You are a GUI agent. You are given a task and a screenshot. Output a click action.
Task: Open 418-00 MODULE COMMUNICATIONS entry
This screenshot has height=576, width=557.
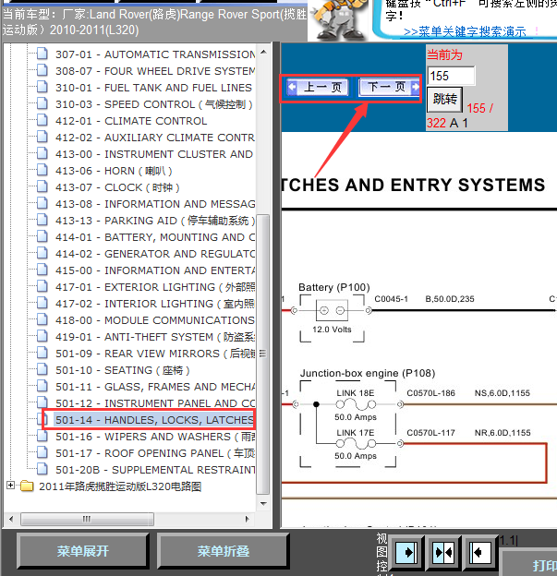(x=155, y=320)
